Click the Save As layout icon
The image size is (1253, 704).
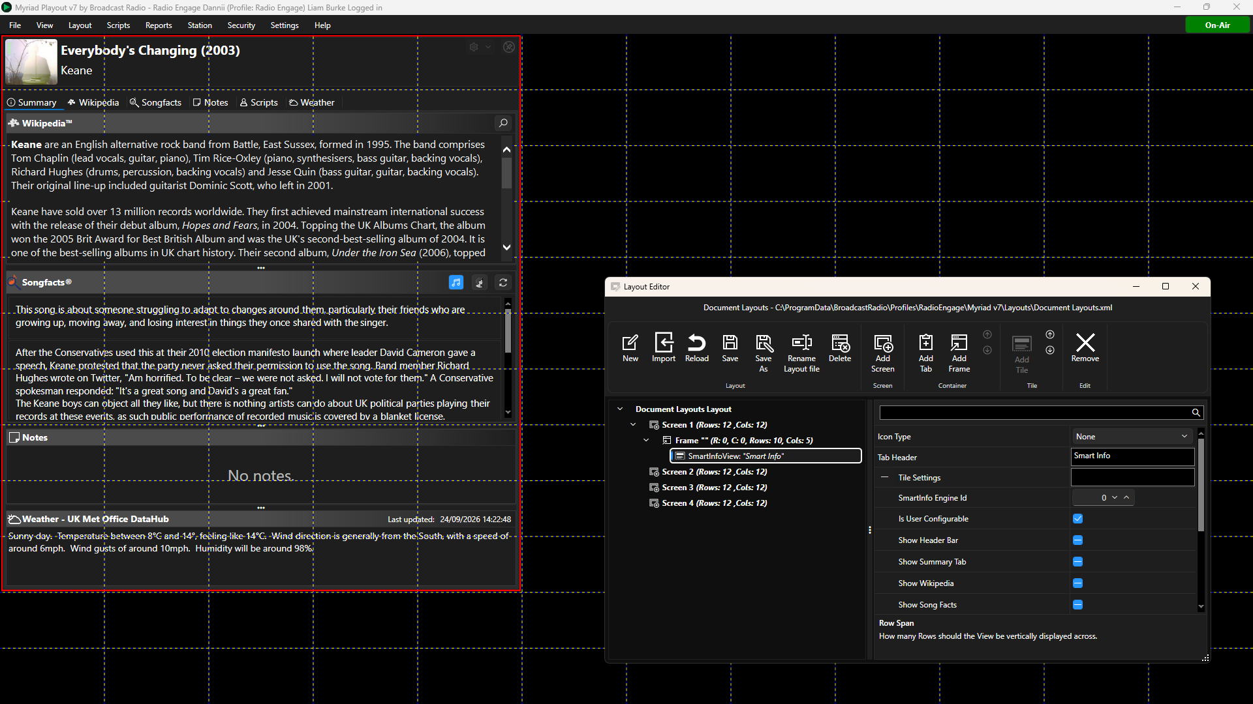(x=764, y=353)
